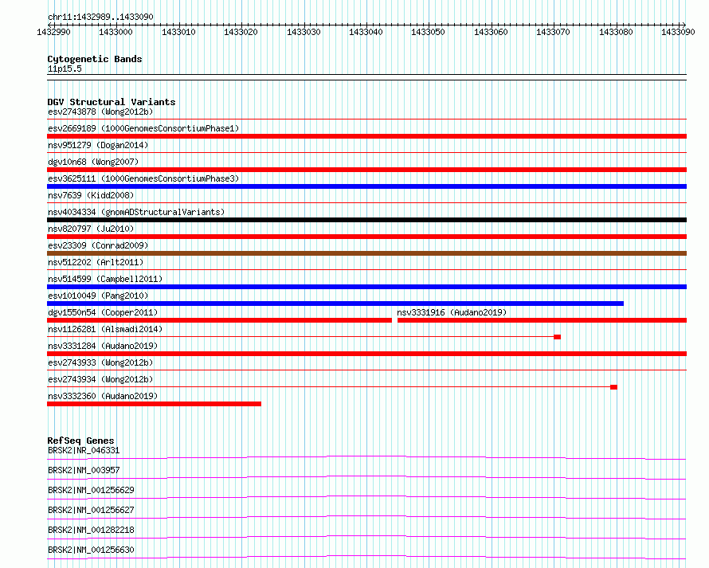
Task: Open variant esv1010049 (Pang2010)
Action: click(98, 296)
